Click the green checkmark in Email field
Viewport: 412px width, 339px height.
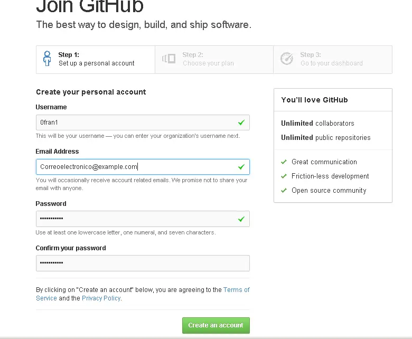[x=241, y=167]
